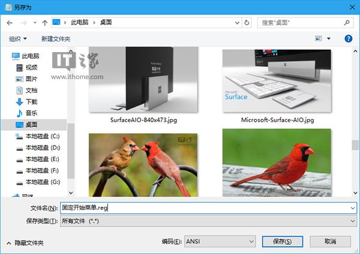
Task: Open 本地磁盘 (E:) in the sidebar
Action: coord(38,159)
